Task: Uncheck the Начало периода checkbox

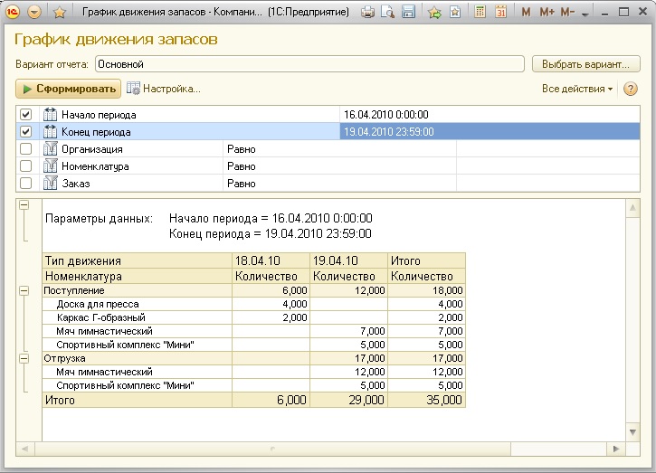Action: pos(25,115)
